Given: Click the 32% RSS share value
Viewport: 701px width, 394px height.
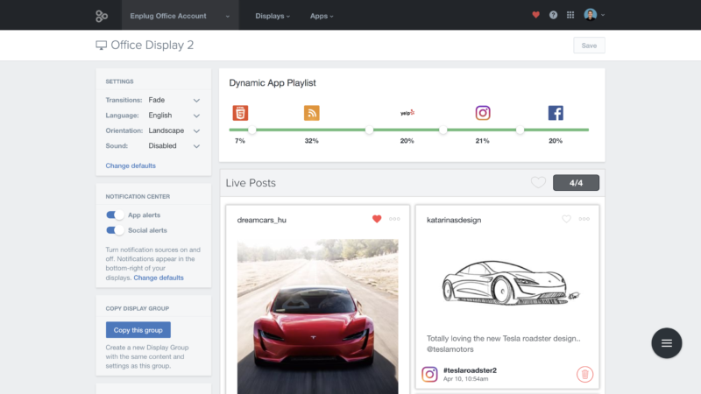Looking at the screenshot, I should 312,141.
